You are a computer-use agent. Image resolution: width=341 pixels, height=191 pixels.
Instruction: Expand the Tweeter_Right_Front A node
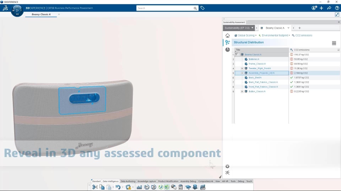pos(242,68)
